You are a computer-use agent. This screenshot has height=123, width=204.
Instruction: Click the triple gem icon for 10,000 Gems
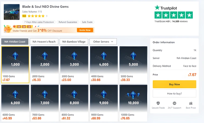[x=133, y=95]
